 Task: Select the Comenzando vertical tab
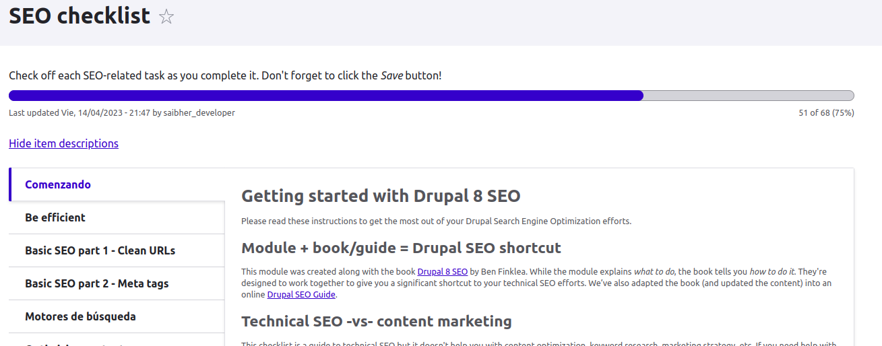[58, 184]
